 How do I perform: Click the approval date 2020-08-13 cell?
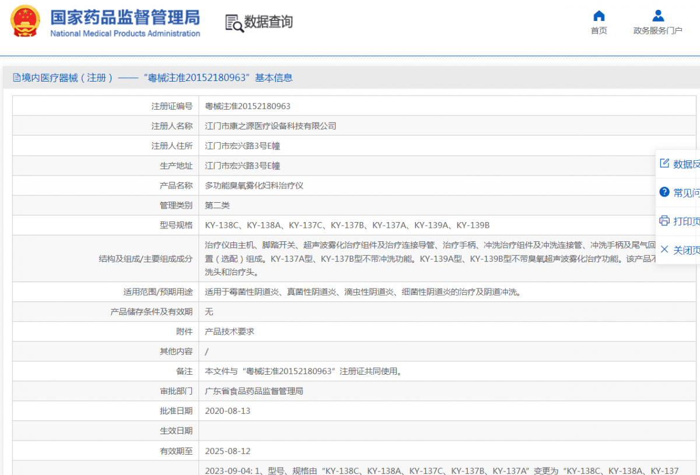(228, 411)
